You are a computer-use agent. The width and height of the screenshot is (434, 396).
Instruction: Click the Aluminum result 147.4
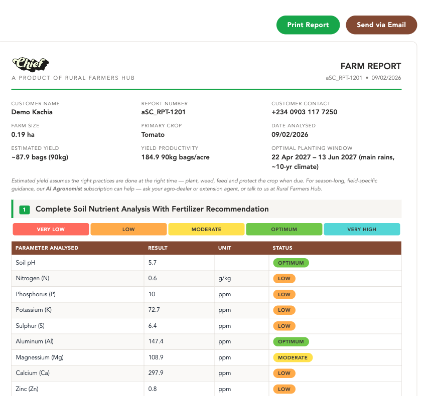(x=156, y=341)
